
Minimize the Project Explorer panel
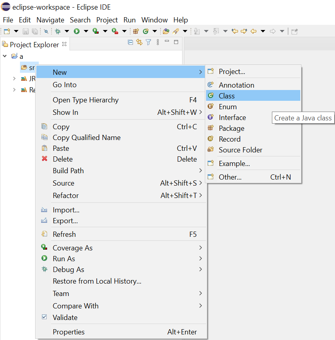pyautogui.click(x=167, y=41)
